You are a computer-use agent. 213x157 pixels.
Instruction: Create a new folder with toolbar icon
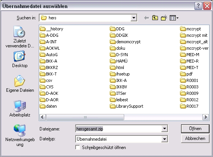pyautogui.click(x=164, y=18)
